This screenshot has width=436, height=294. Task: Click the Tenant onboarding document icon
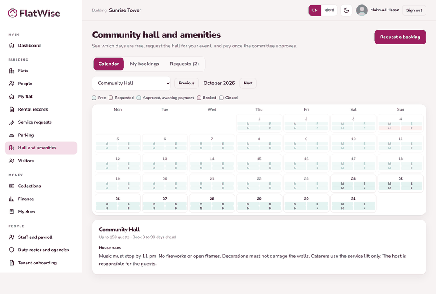(11, 263)
